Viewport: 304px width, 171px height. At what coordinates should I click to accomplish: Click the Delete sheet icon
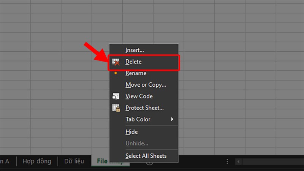116,62
